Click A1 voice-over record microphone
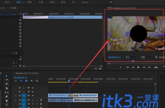The image size is (165, 108). [x=41, y=100]
